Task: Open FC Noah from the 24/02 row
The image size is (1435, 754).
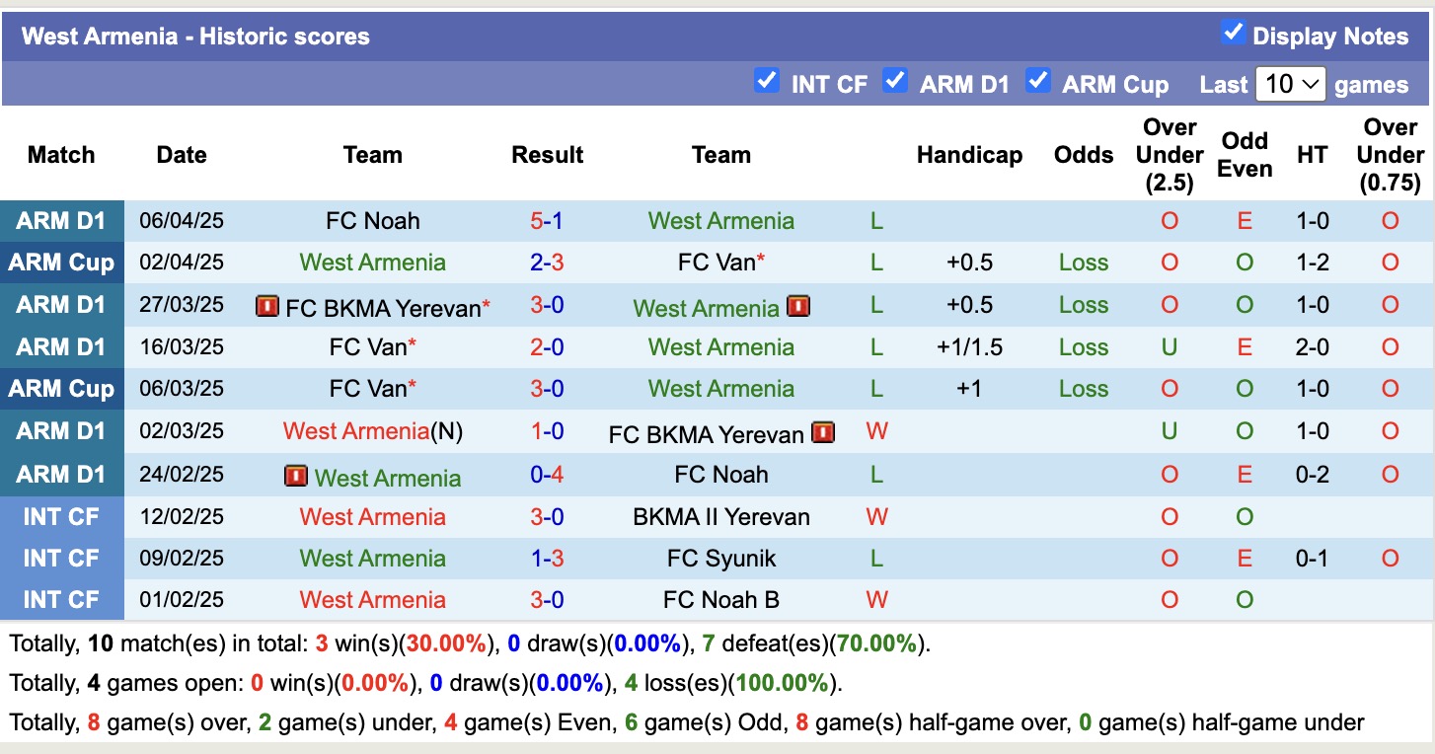Action: click(721, 475)
